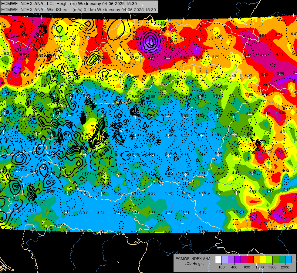Click the yellow legend swatch
Image resolution: width=297 pixels, height=273 pixels.
tap(263, 260)
